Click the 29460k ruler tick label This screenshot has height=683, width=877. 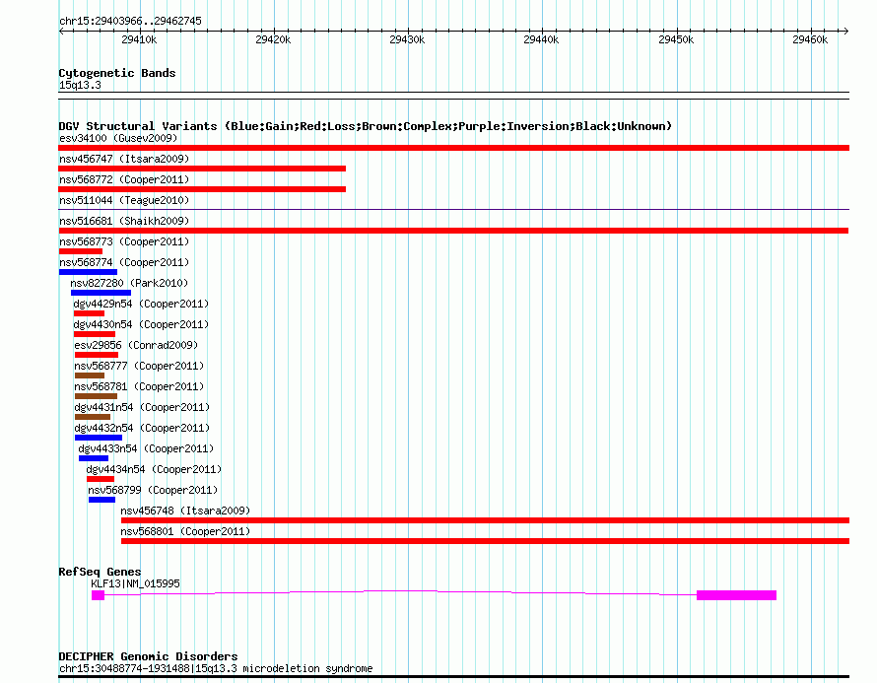(810, 39)
